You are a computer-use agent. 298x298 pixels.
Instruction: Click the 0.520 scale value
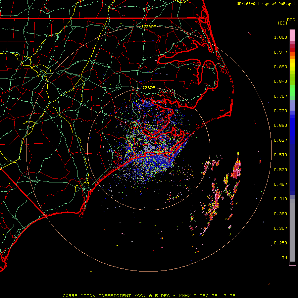click(x=280, y=170)
